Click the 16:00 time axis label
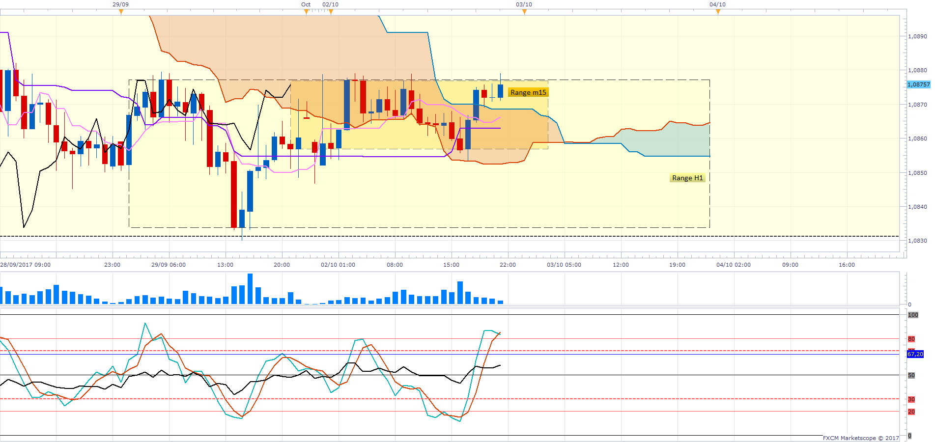Viewport: 935px width, 442px height. [x=847, y=265]
